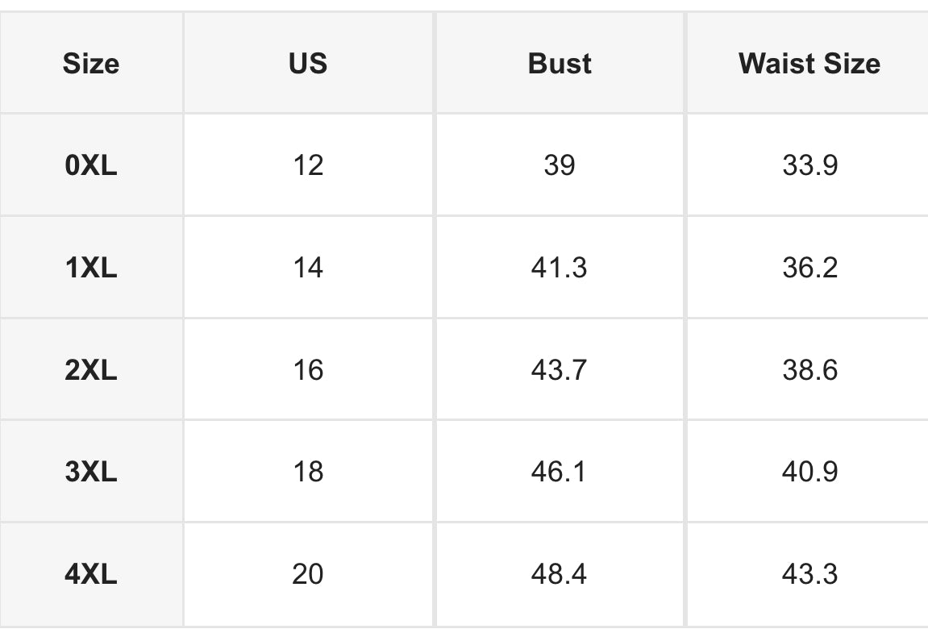Click the bust value 39 cell

560,164
